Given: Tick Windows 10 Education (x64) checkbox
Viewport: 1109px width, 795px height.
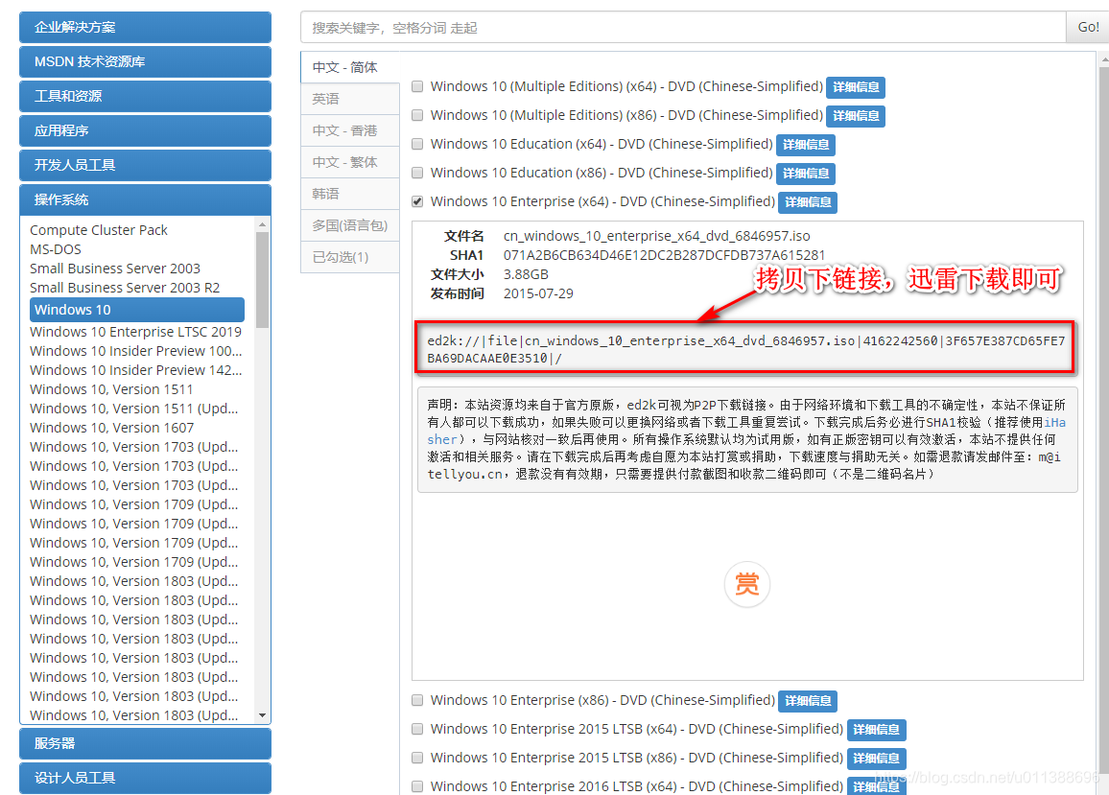Looking at the screenshot, I should tap(417, 144).
